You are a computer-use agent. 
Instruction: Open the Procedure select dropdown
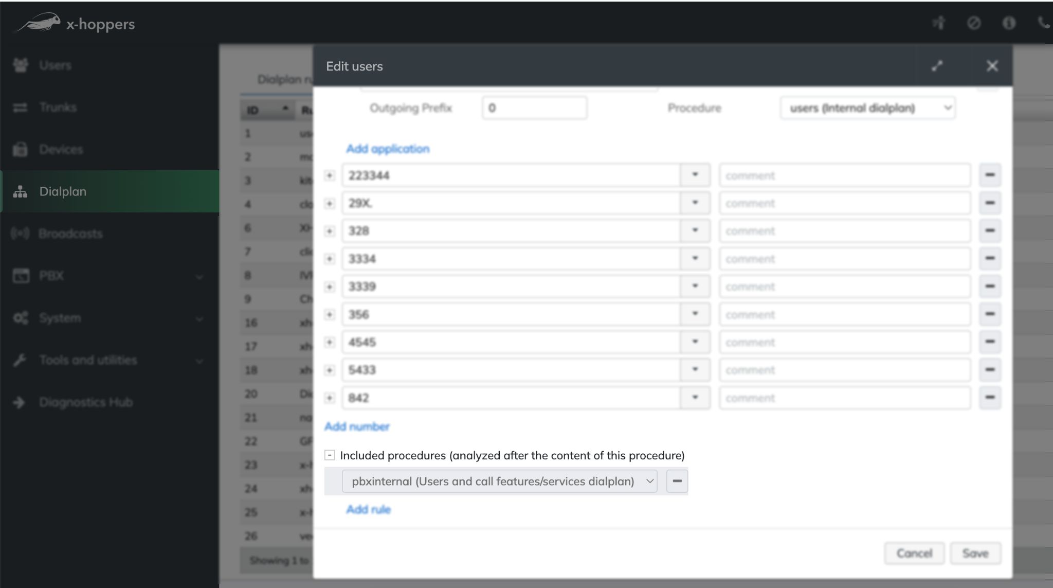(867, 108)
